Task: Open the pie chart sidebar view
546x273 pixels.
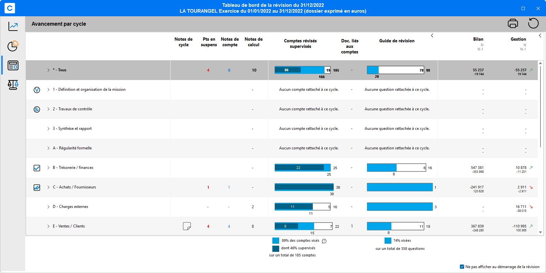Action: pos(13,46)
